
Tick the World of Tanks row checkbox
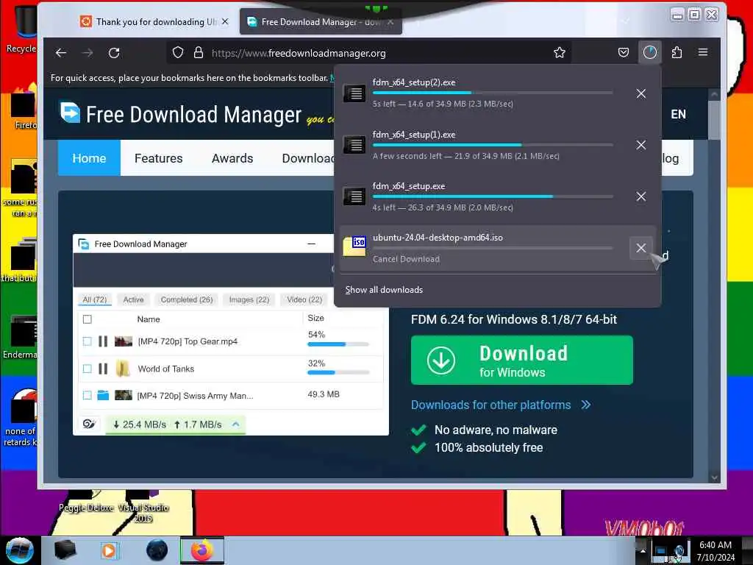point(88,369)
